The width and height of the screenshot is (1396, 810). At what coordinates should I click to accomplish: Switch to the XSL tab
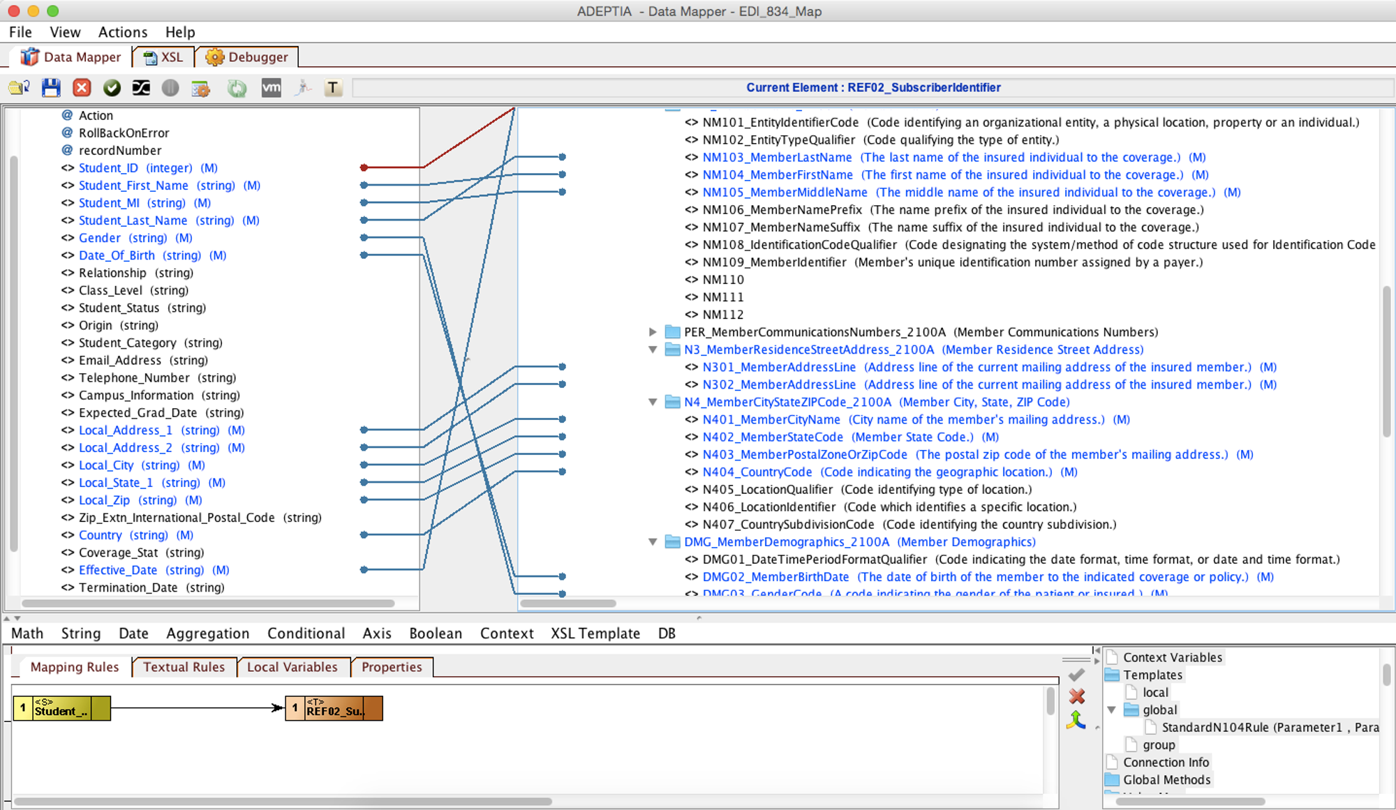coord(163,57)
